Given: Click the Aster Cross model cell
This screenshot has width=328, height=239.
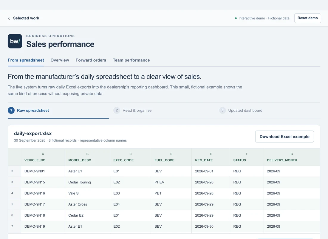Looking at the screenshot, I should click(87, 204).
